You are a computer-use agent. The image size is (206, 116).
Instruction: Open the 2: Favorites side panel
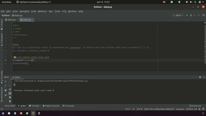coord(2,77)
